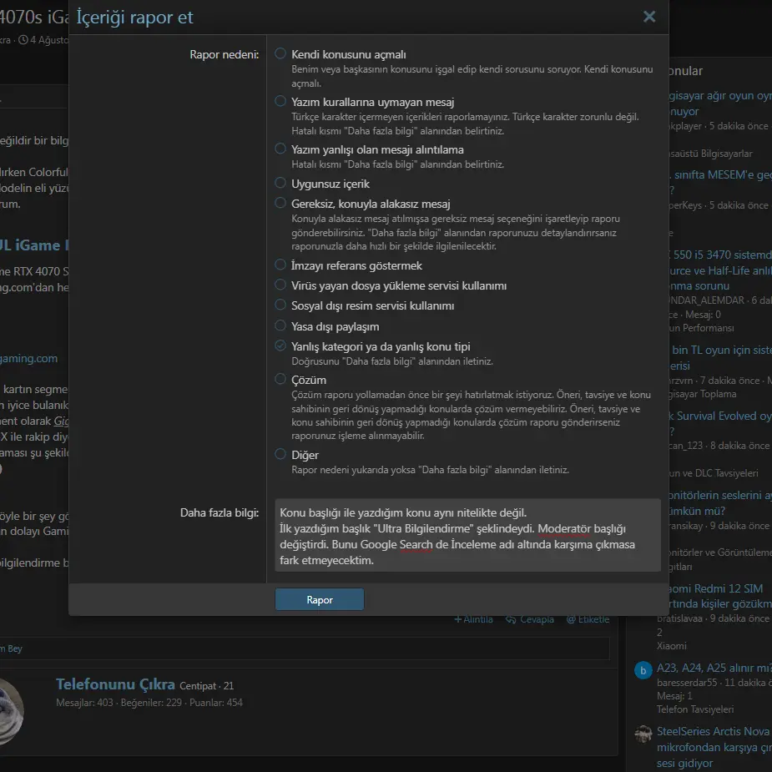Select the 'Diğer' radio button
The width and height of the screenshot is (772, 772).
pyautogui.click(x=280, y=454)
